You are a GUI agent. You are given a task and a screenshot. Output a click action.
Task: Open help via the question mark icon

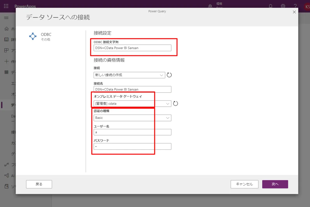[296, 6]
